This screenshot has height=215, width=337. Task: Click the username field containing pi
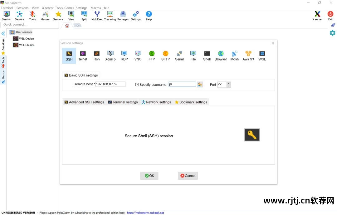(182, 84)
